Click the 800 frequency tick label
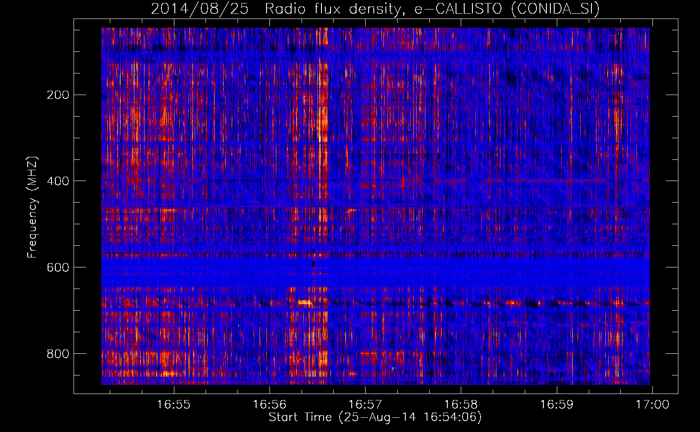 (58, 354)
